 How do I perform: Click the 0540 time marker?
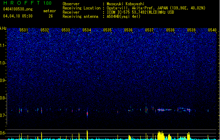pyautogui.click(x=212, y=30)
